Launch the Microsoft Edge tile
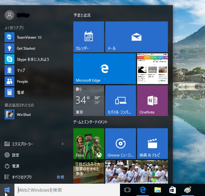This screenshot has height=196, width=205. 105,69
